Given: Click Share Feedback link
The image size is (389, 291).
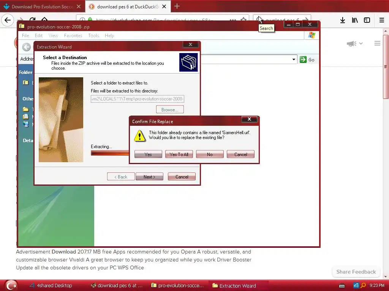Looking at the screenshot, I should [x=356, y=272].
